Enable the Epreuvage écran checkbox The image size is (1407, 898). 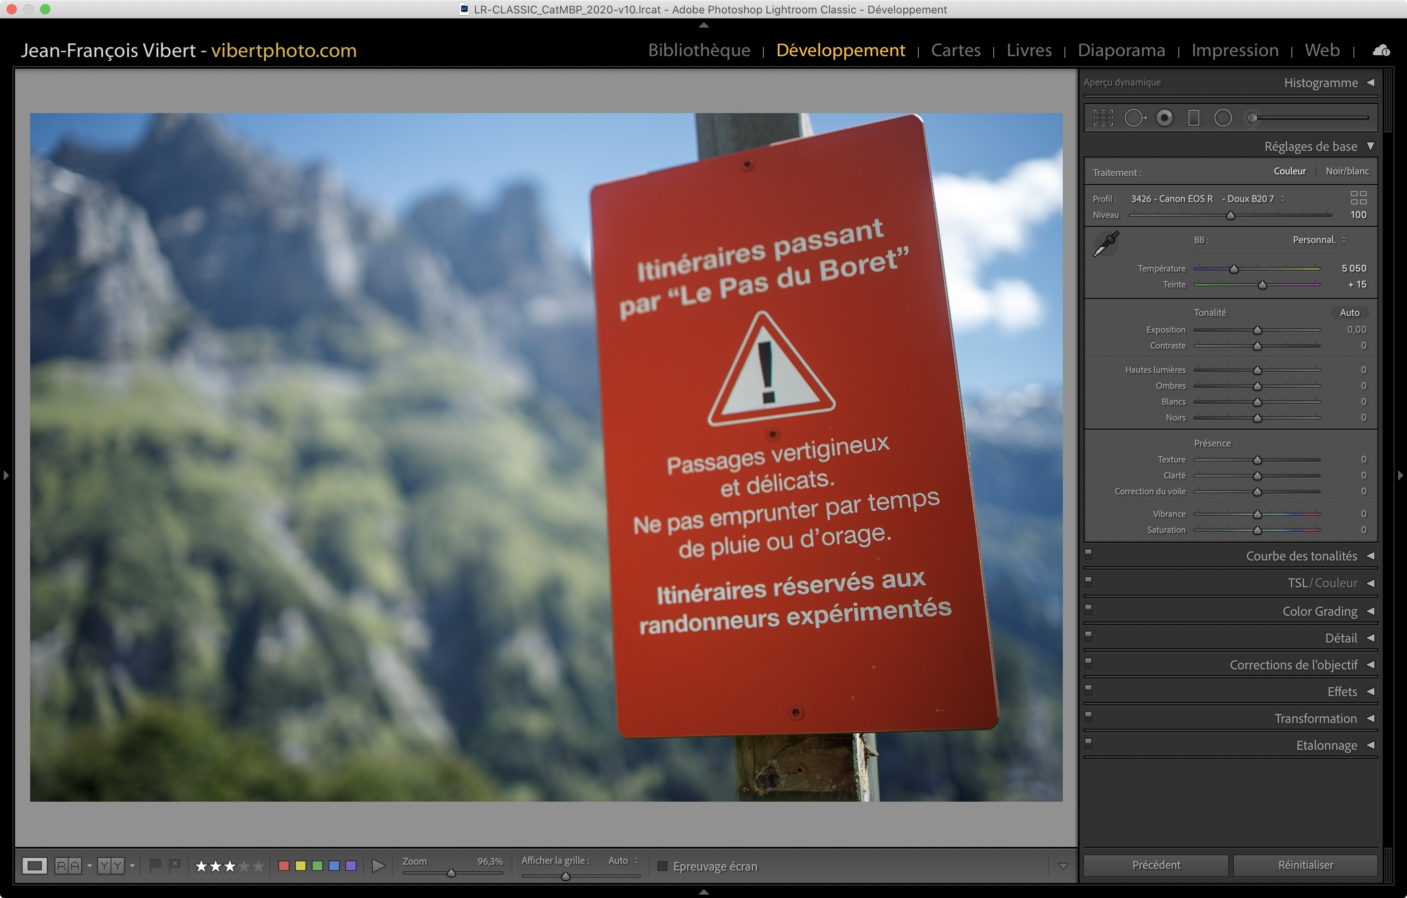tap(662, 866)
